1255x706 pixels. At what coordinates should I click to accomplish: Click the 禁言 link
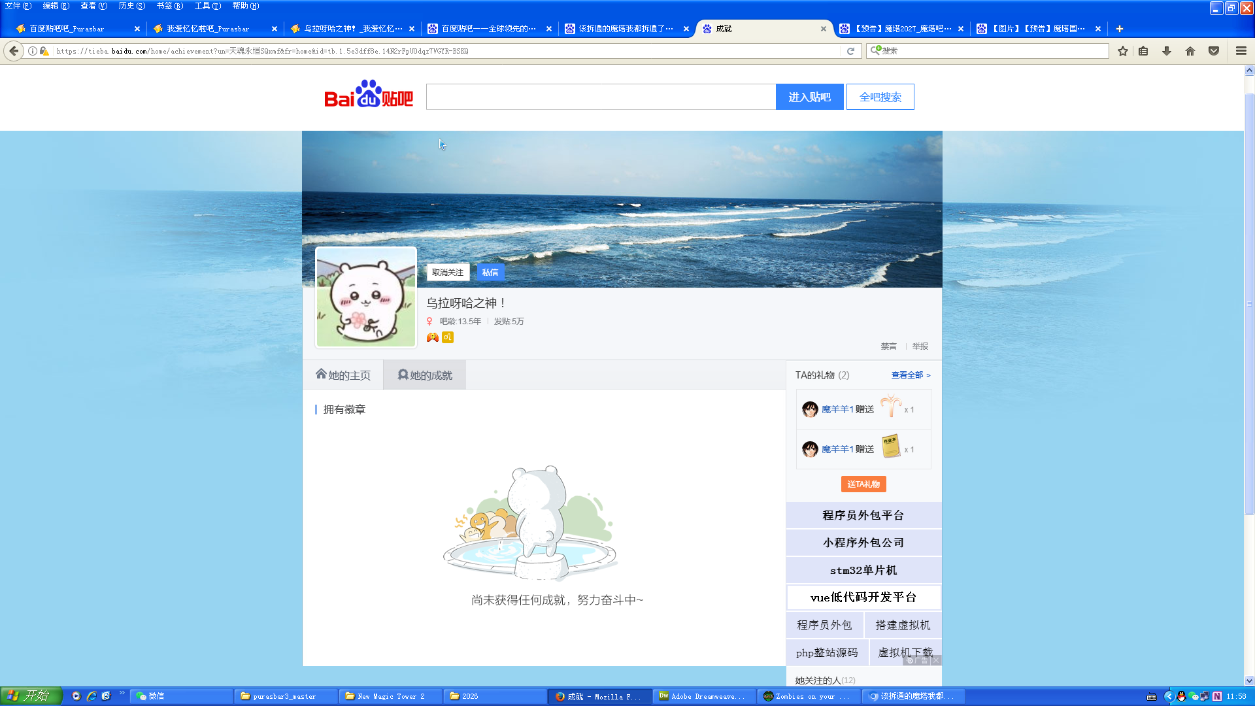point(888,346)
